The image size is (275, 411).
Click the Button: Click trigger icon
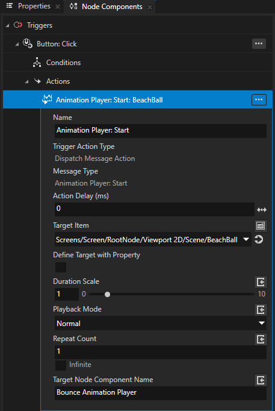28,43
